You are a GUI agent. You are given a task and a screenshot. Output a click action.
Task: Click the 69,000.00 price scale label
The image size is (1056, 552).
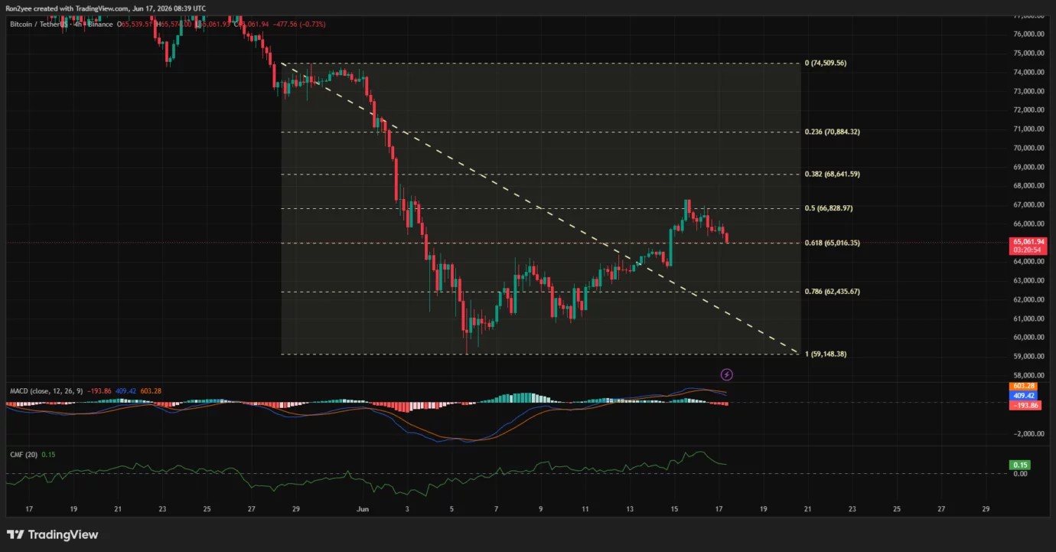pos(1028,167)
